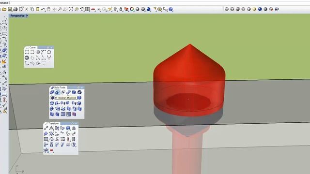Click Boolean difference in Solid Tools

pyautogui.click(x=57, y=92)
